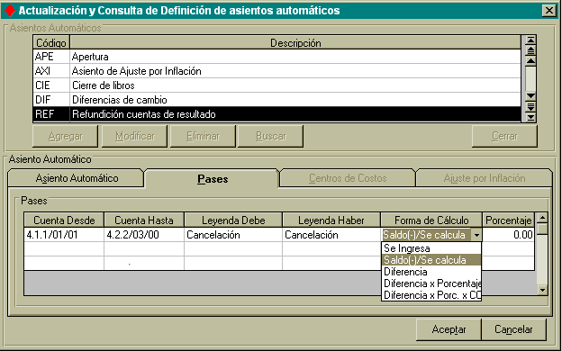
Task: Select the Pases tab
Action: click(x=213, y=178)
